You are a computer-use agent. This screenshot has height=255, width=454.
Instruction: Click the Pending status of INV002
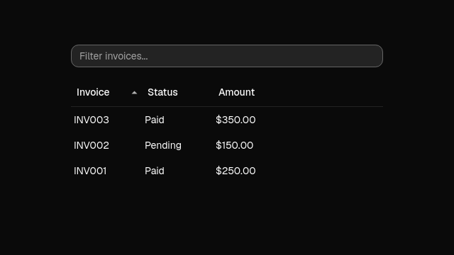163,145
